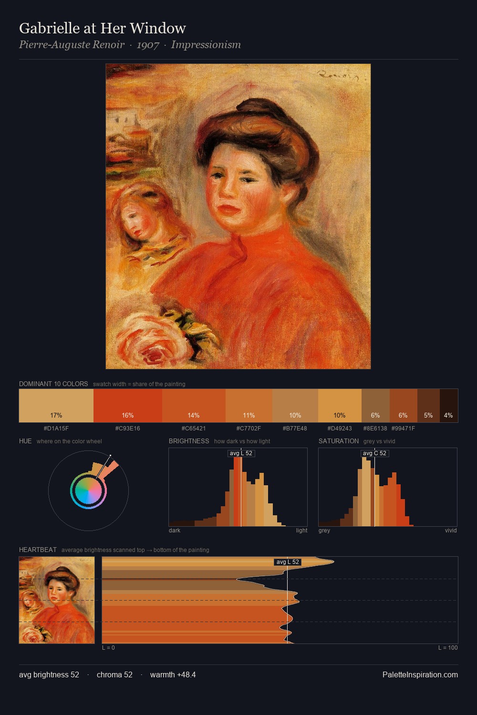This screenshot has width=477, height=715.
Task: Click 'avg L 52' label in Heartbeat chart
Action: [288, 562]
